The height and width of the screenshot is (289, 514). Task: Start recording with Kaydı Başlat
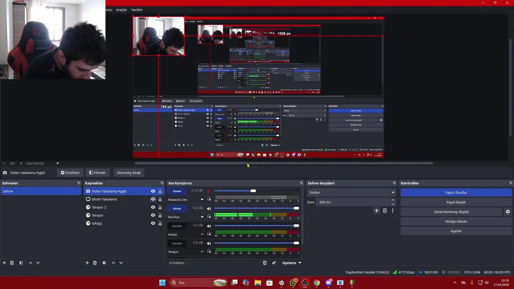tap(456, 202)
